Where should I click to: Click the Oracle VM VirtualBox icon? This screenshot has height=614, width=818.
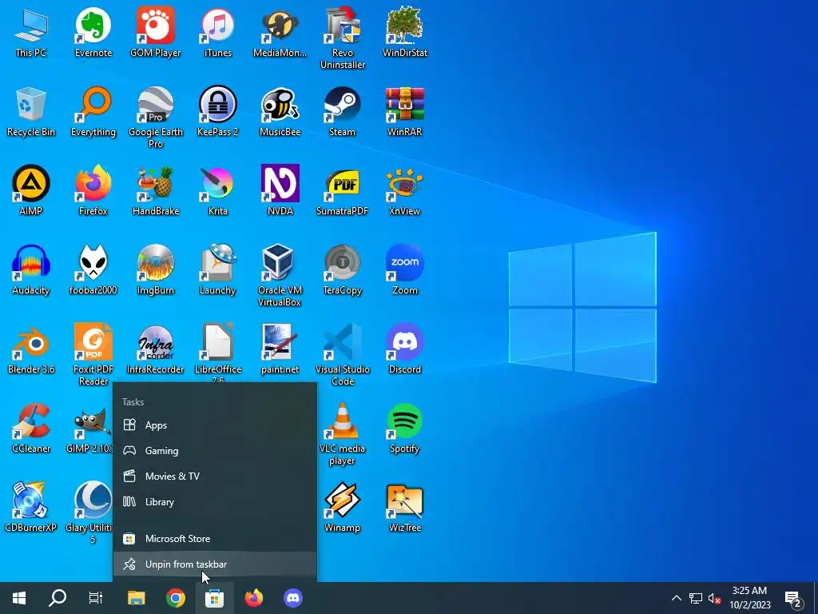tap(280, 275)
